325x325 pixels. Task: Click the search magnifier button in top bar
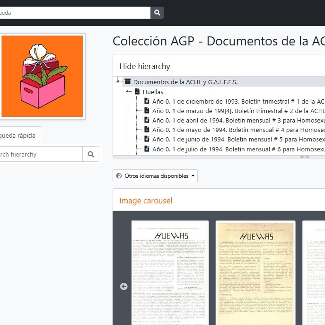157,13
